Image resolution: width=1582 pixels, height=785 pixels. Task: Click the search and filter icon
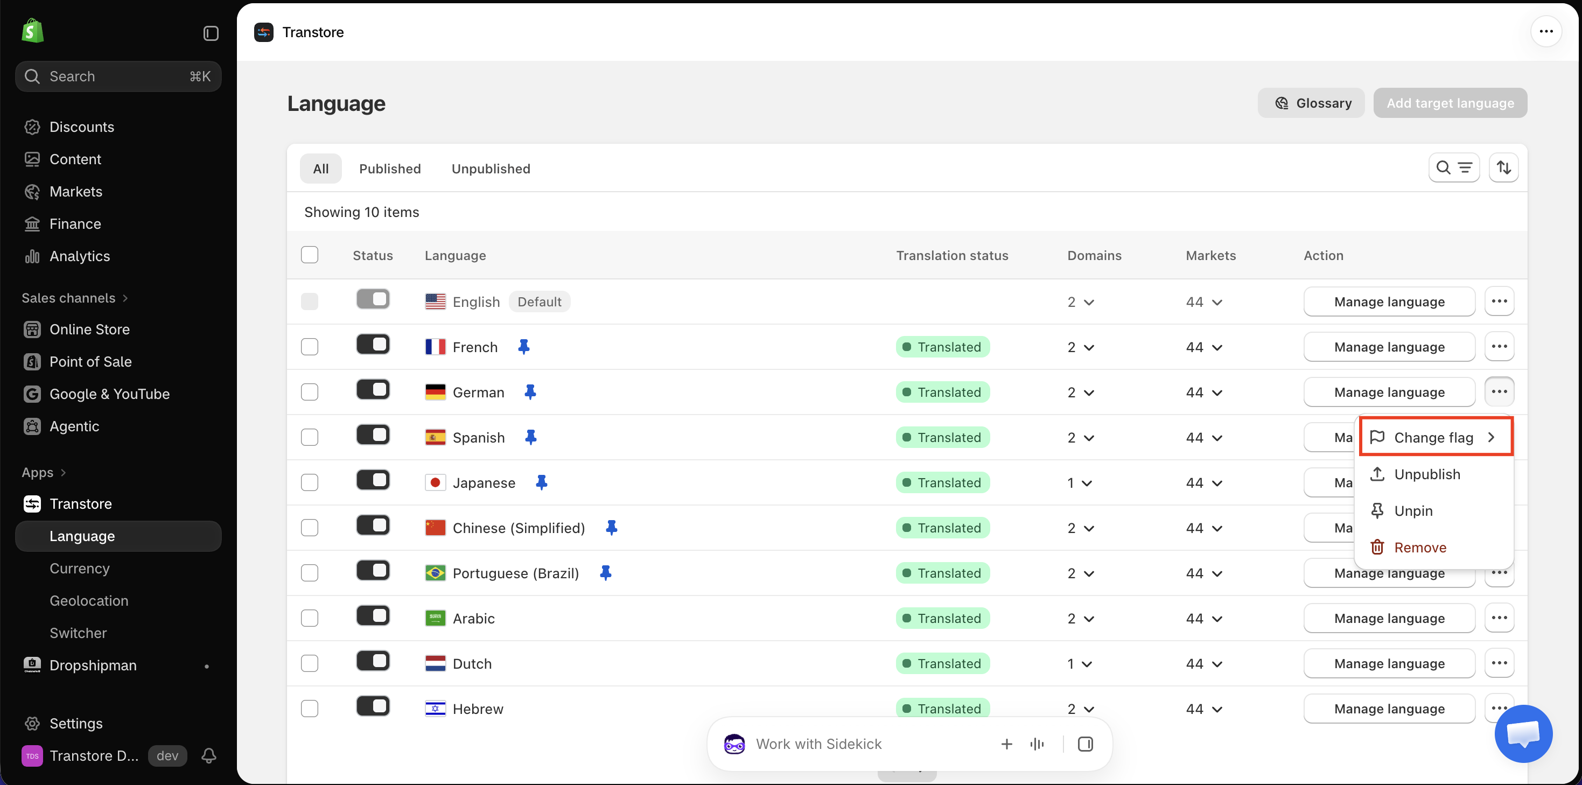(1454, 167)
